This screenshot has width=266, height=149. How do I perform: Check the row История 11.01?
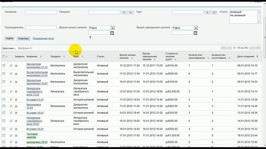[x=4, y=99]
